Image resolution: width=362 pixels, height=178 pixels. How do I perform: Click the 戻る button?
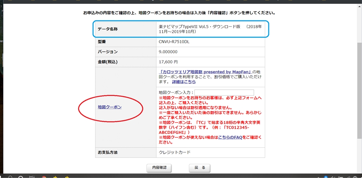point(200,168)
